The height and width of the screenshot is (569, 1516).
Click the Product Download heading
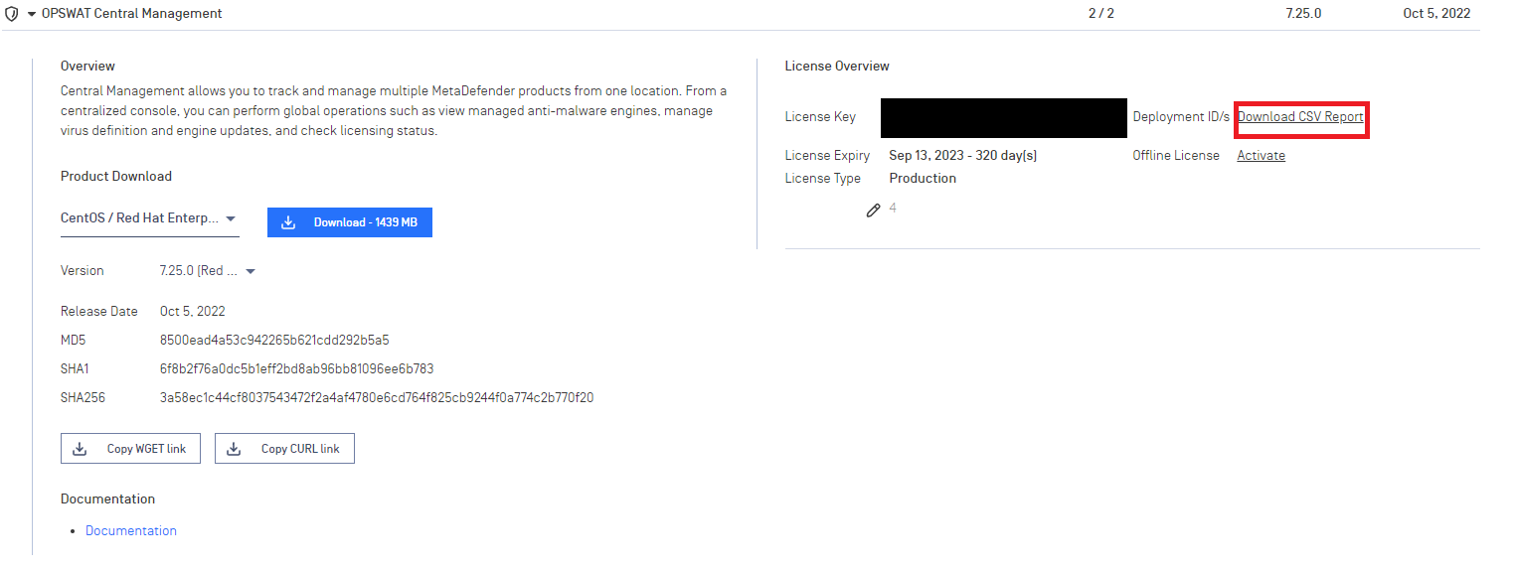[x=116, y=177]
